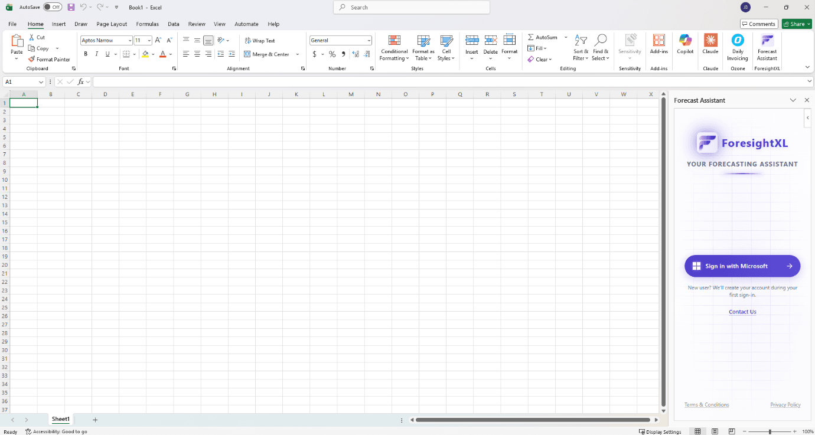Open the number format dropdown
Image resolution: width=815 pixels, height=435 pixels.
coord(369,41)
